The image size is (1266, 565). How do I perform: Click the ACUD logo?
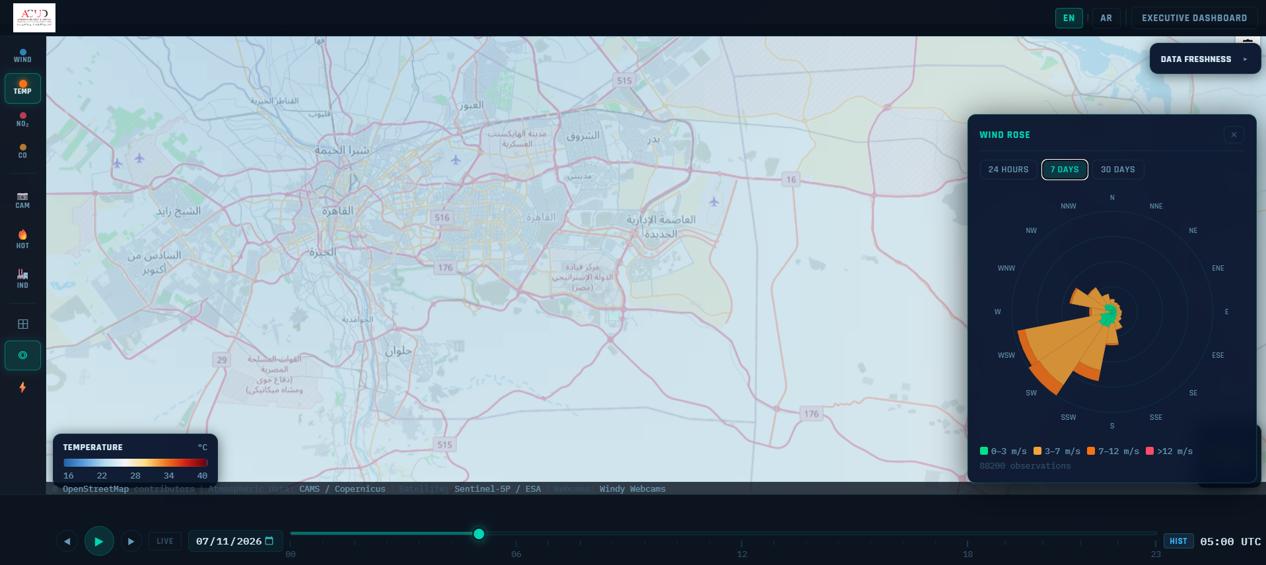click(x=34, y=18)
